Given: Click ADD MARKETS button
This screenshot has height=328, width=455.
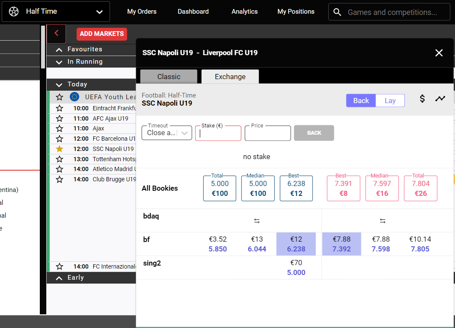Looking at the screenshot, I should coord(102,34).
